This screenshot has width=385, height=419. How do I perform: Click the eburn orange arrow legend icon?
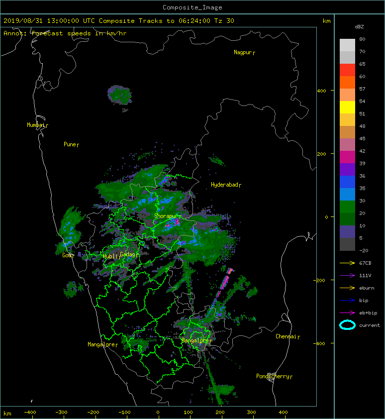pyautogui.click(x=347, y=288)
